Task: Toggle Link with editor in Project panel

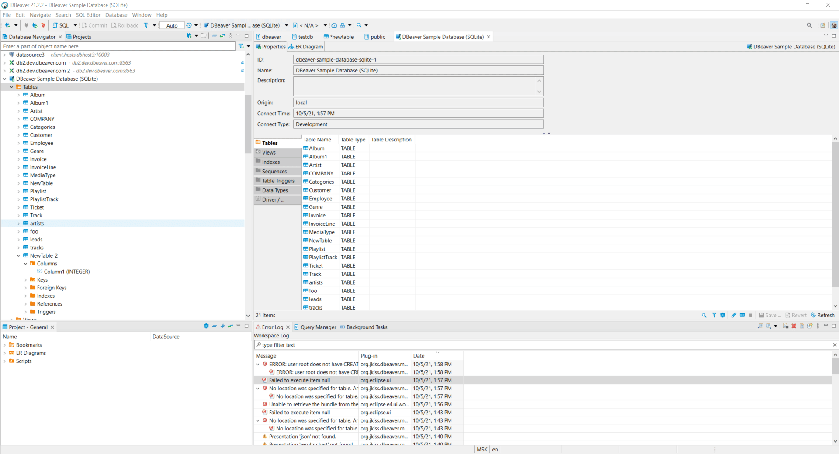Action: click(x=230, y=326)
